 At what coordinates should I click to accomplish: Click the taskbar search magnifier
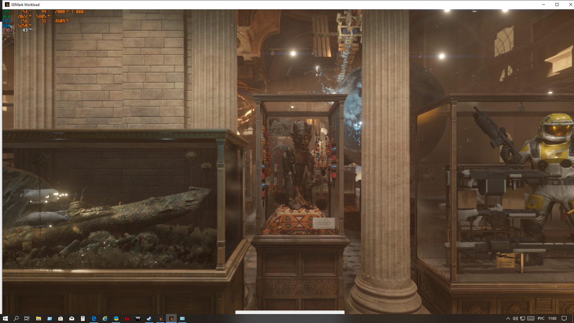point(16,319)
